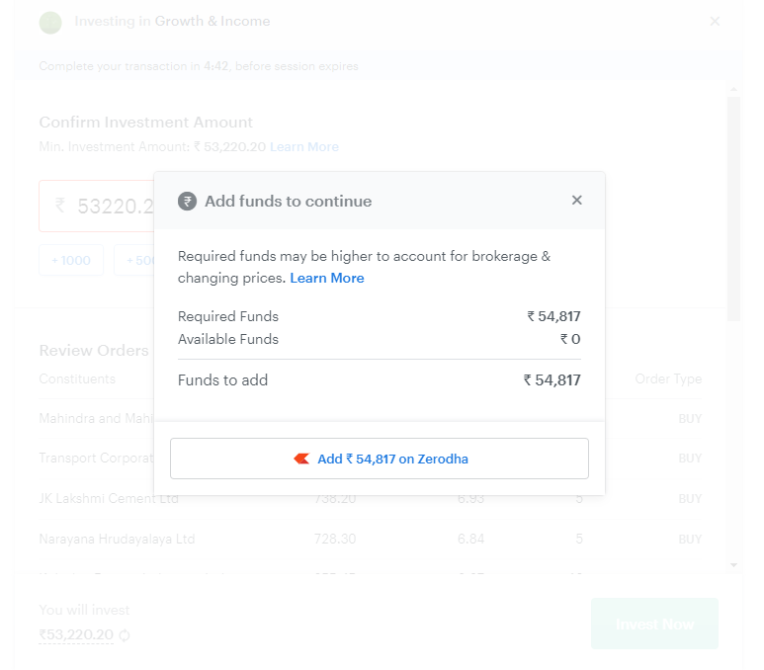764x670 pixels.
Task: Add +1000 to investment amount
Action: click(70, 261)
